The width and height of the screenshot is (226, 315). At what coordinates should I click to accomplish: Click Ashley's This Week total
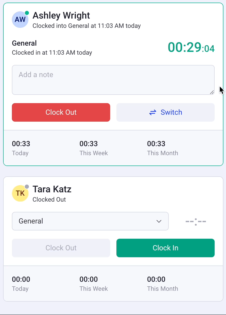click(x=89, y=144)
